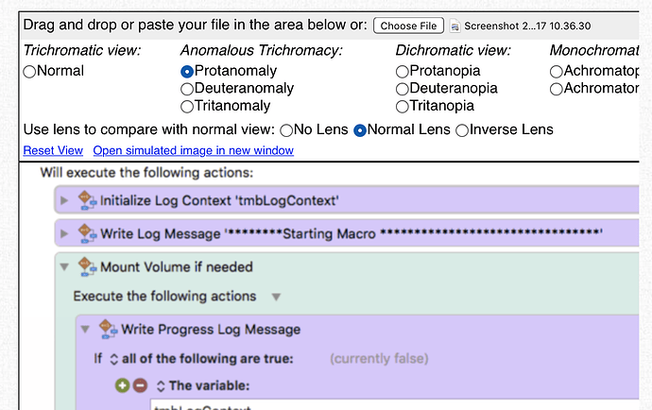Collapse the Mount Volume if needed group
The image size is (652, 410).
click(x=64, y=267)
